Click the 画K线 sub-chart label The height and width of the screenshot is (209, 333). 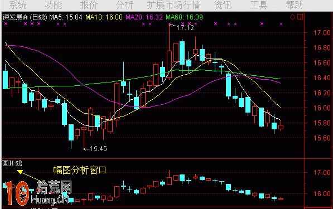click(x=12, y=163)
